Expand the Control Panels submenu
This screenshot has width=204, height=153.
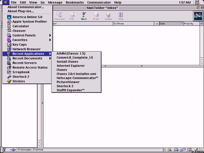tap(24, 35)
